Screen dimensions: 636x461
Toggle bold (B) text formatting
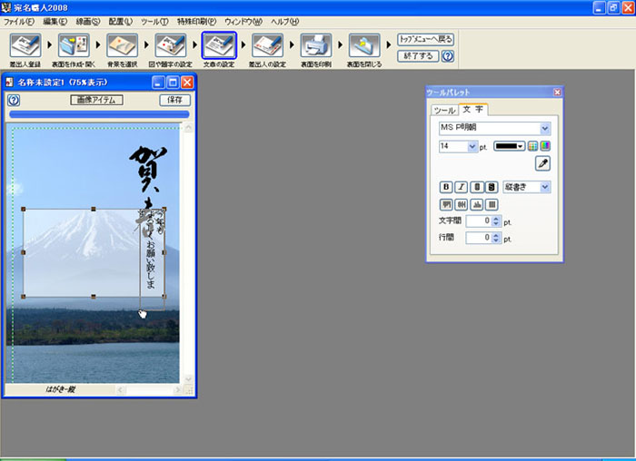pyautogui.click(x=445, y=187)
